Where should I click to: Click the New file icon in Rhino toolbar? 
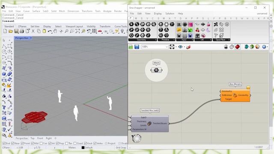tap(5, 31)
